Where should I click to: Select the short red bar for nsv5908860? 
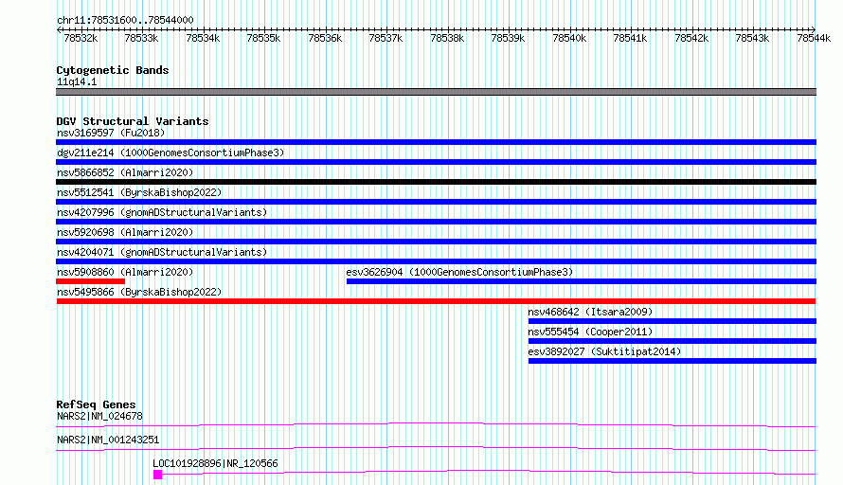[90, 281]
